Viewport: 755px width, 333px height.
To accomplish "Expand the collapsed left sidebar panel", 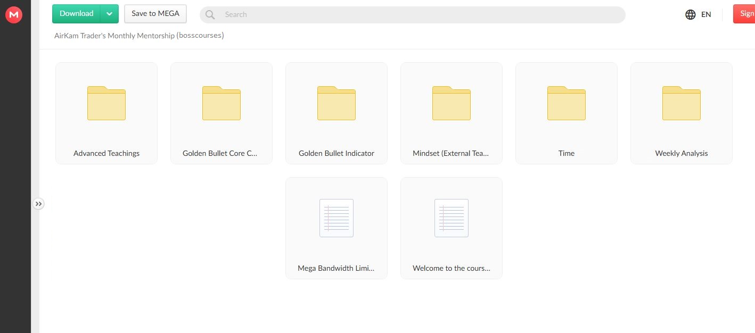I will click(38, 204).
